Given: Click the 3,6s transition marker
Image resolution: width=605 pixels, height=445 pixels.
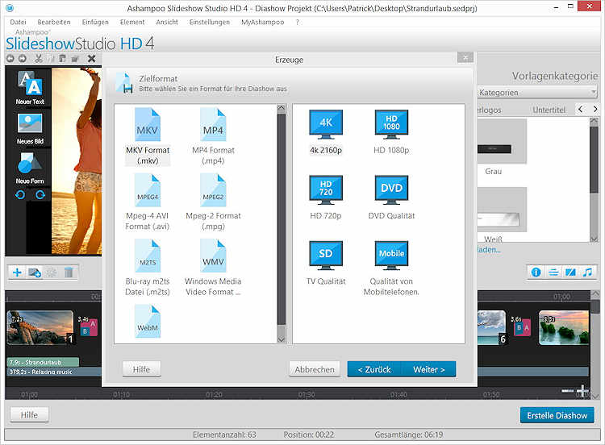Looking at the screenshot, I should pyautogui.click(x=521, y=327).
